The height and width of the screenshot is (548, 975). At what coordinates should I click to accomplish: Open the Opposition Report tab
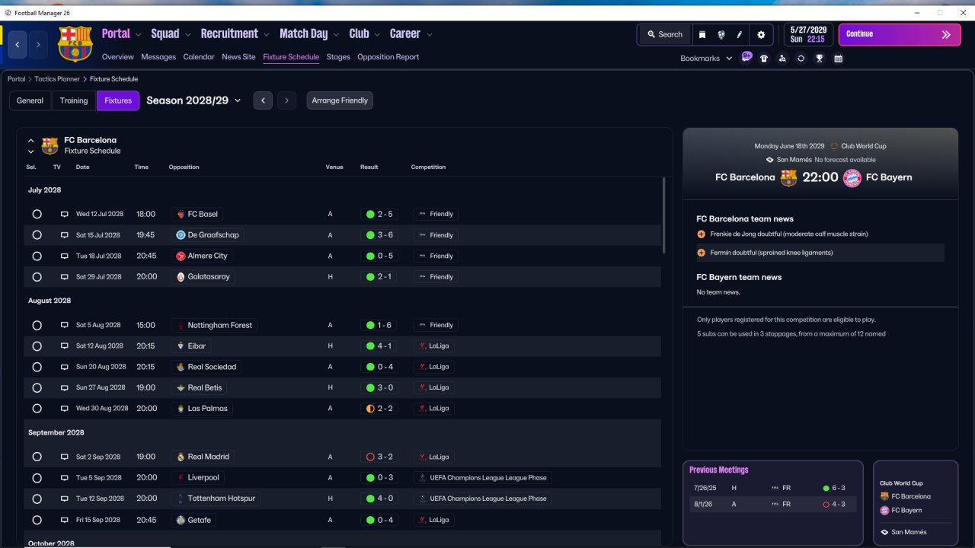point(388,57)
